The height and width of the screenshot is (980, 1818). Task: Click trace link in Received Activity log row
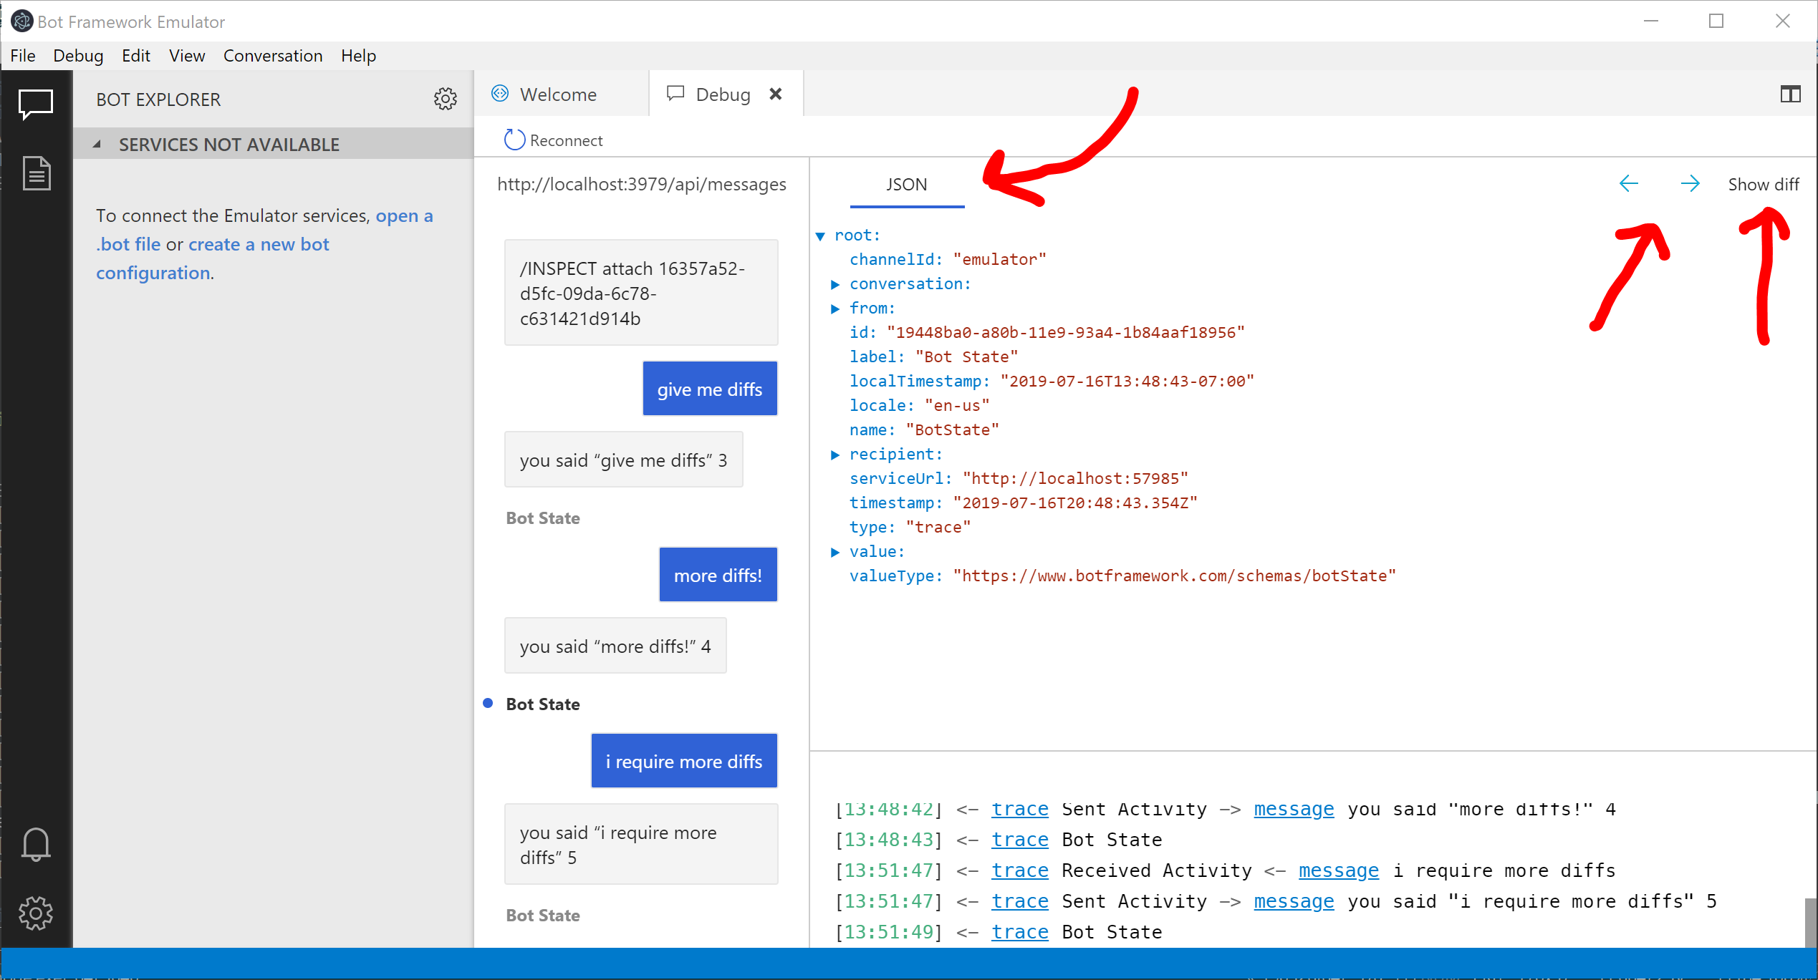1019,870
